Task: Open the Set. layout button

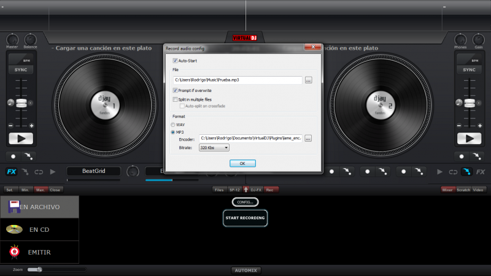Action: (x=10, y=190)
